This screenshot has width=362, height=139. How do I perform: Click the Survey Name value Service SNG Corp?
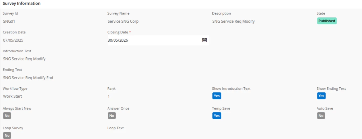pos(123,21)
